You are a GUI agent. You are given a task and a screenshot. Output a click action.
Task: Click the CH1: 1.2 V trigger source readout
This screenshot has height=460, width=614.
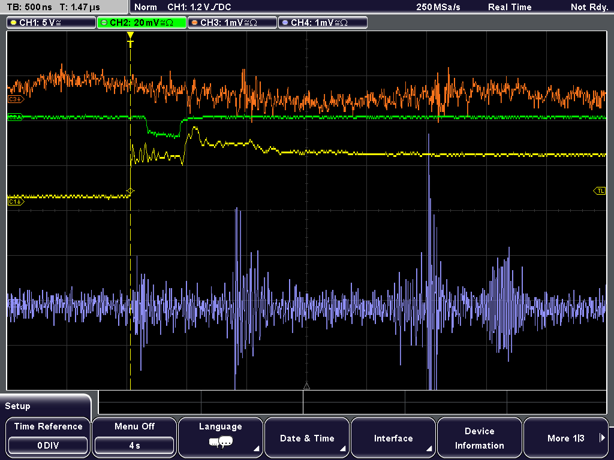(199, 7)
